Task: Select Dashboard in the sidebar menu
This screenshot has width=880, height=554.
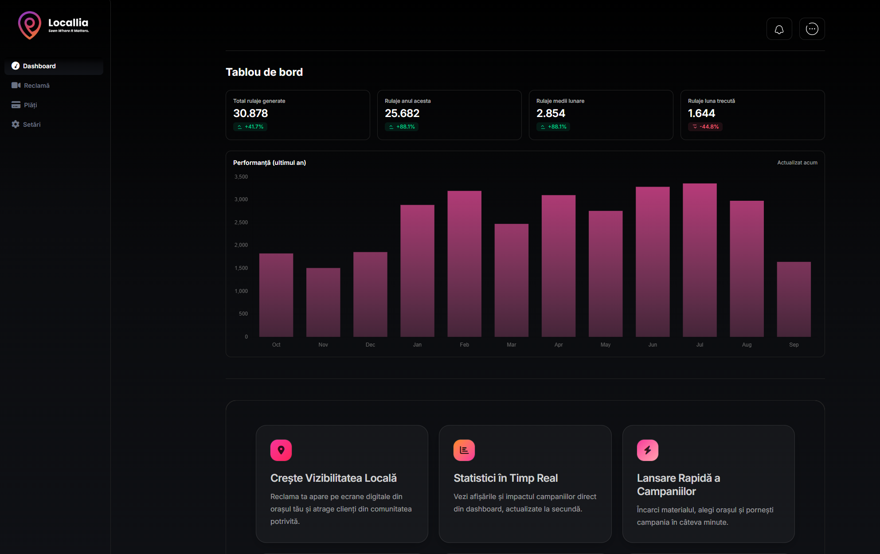Action: [x=40, y=66]
